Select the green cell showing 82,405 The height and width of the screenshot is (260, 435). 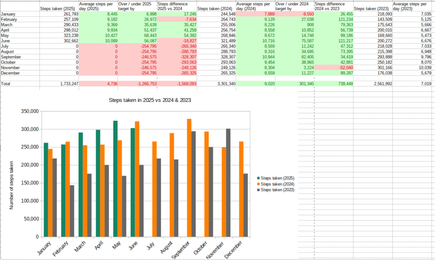pos(295,57)
